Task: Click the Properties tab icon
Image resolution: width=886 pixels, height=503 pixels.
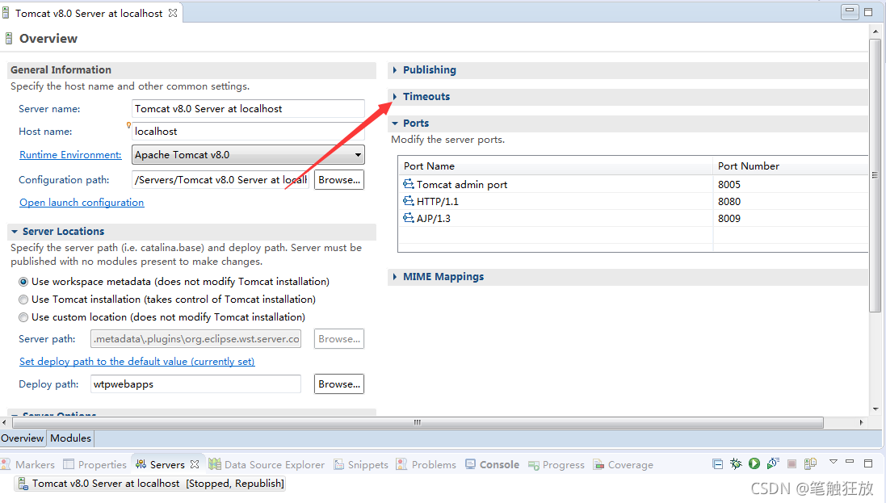Action: point(69,464)
